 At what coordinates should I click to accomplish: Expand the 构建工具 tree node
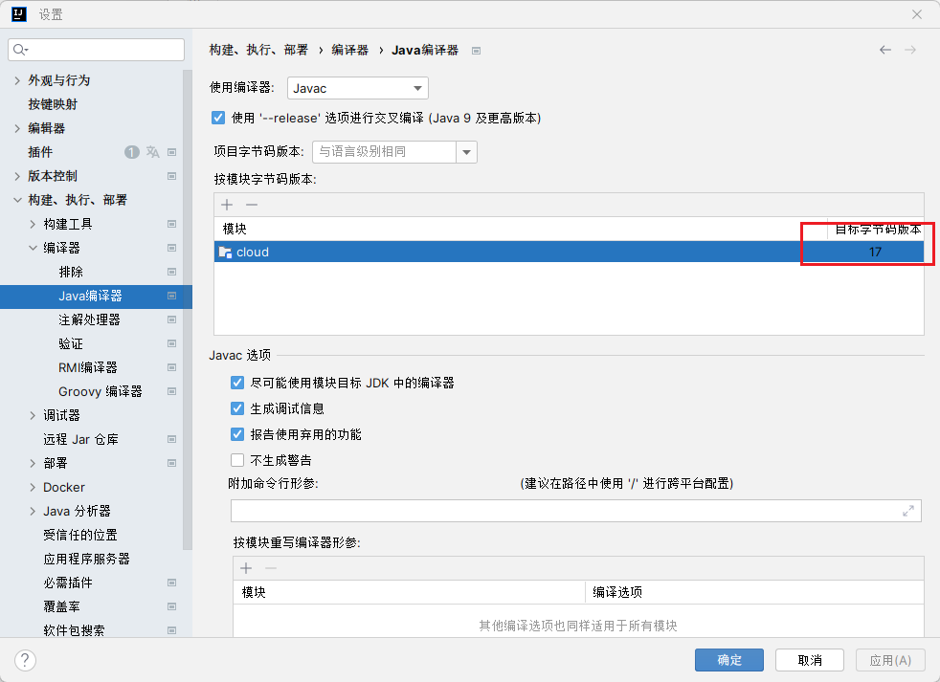click(x=34, y=224)
